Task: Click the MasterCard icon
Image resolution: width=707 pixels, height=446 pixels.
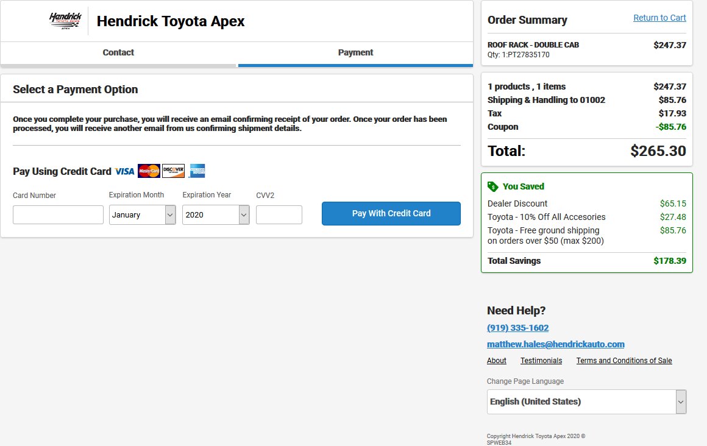Action: click(149, 171)
